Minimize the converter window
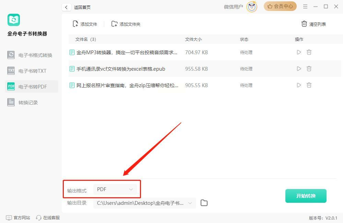This screenshot has width=343, height=223. pos(316,7)
